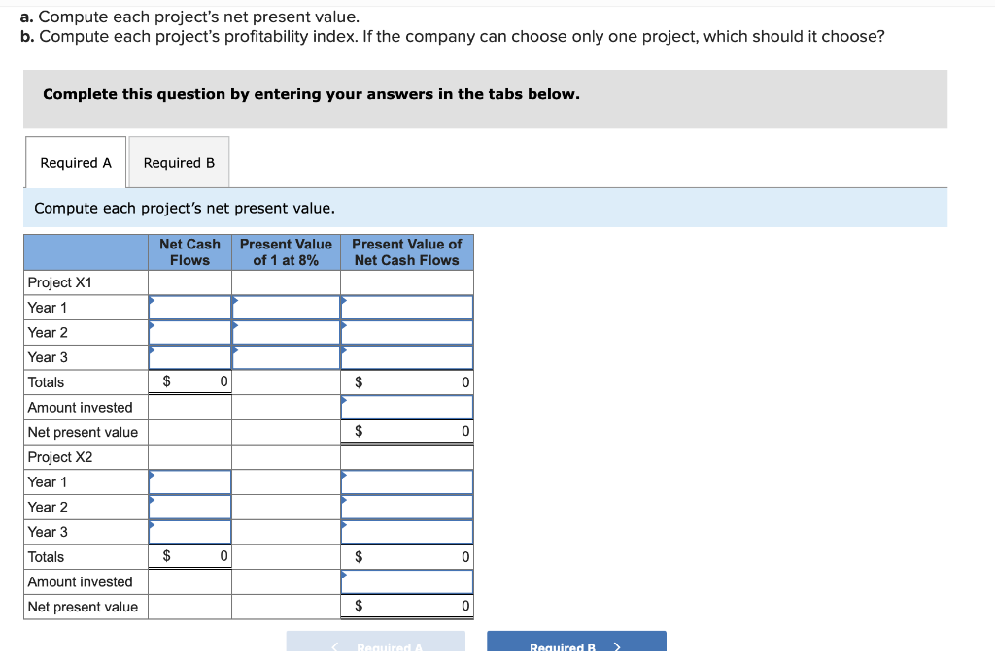Click Project X1 Totals Present Value of Net Cash Flows showing $0
The image size is (995, 661).
coord(406,382)
